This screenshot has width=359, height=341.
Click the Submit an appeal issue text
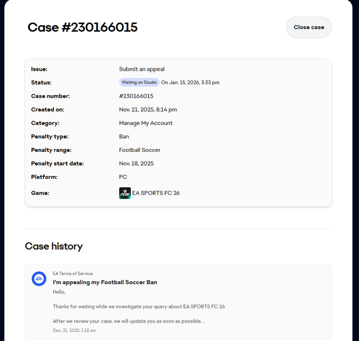tap(142, 69)
